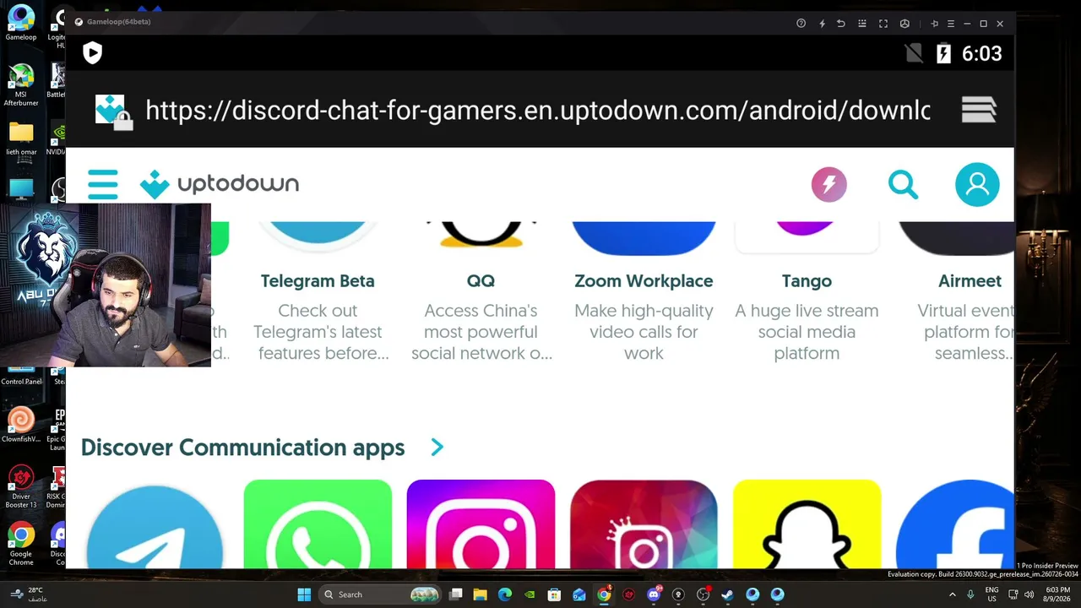Viewport: 1081px width, 608px height.
Task: Select the Gameloop desktop shortcut
Action: coord(21,23)
